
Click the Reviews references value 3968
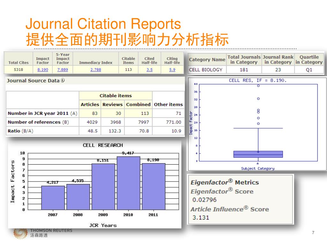(116, 122)
